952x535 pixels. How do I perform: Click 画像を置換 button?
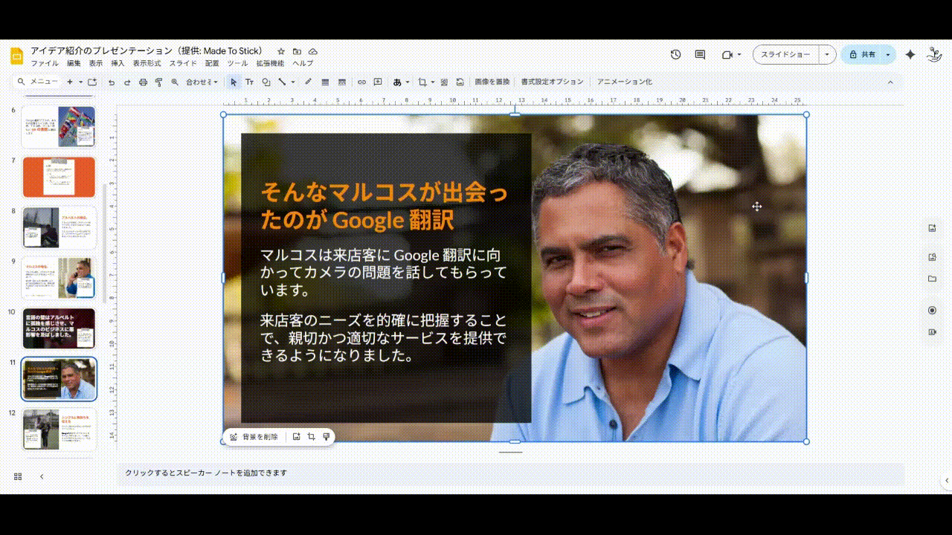click(492, 82)
